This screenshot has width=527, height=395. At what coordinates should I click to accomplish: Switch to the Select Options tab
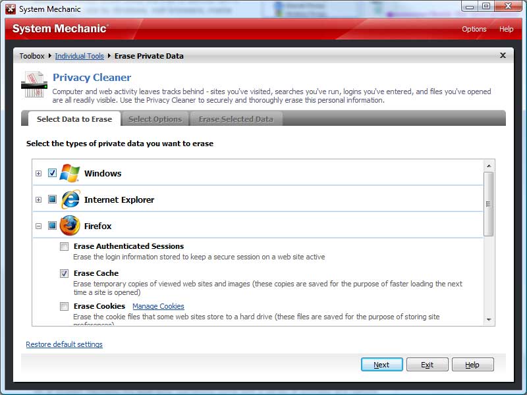point(155,119)
